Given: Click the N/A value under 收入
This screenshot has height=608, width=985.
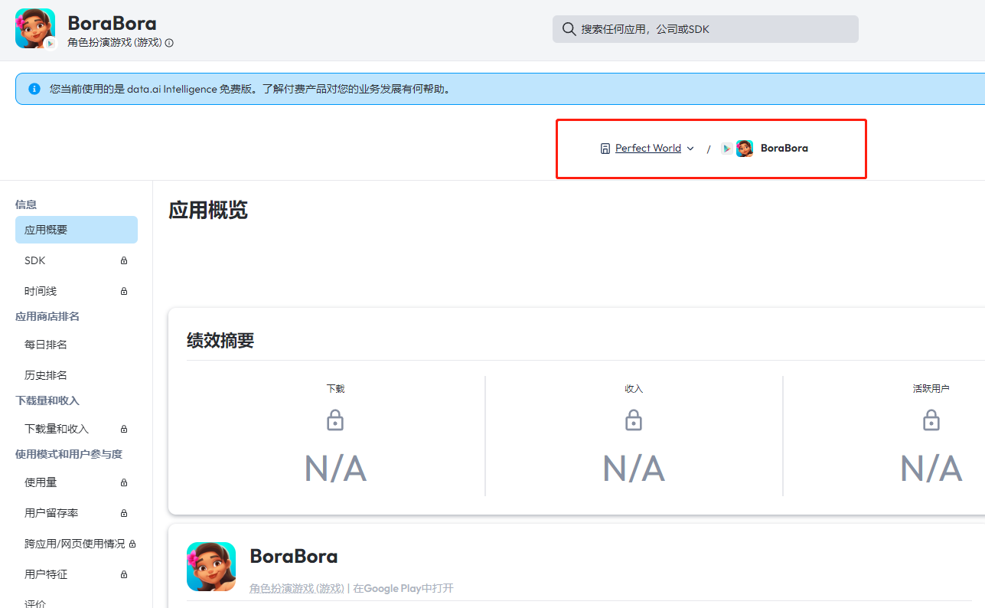Looking at the screenshot, I should 634,469.
